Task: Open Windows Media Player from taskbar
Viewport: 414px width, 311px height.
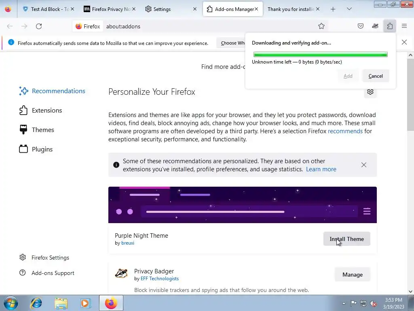Action: point(86,303)
